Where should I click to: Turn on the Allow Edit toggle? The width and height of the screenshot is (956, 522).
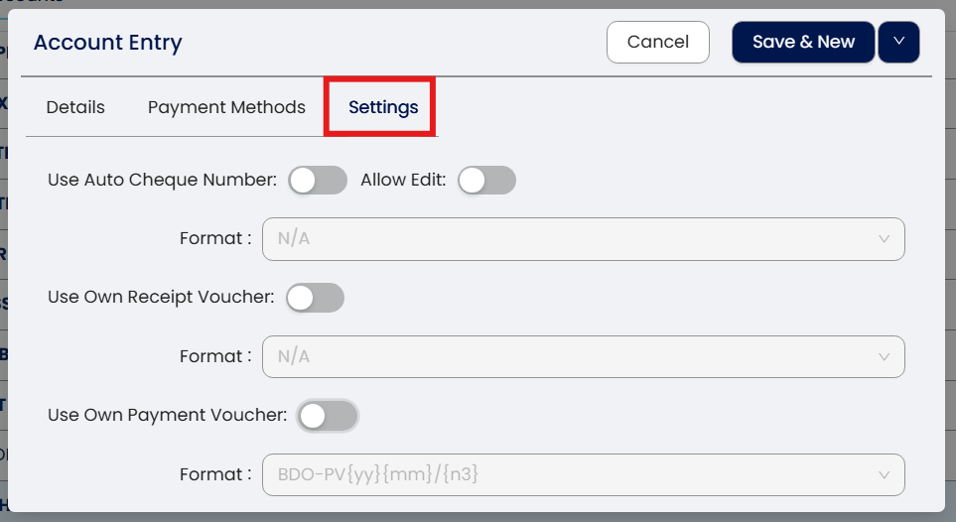pos(486,180)
